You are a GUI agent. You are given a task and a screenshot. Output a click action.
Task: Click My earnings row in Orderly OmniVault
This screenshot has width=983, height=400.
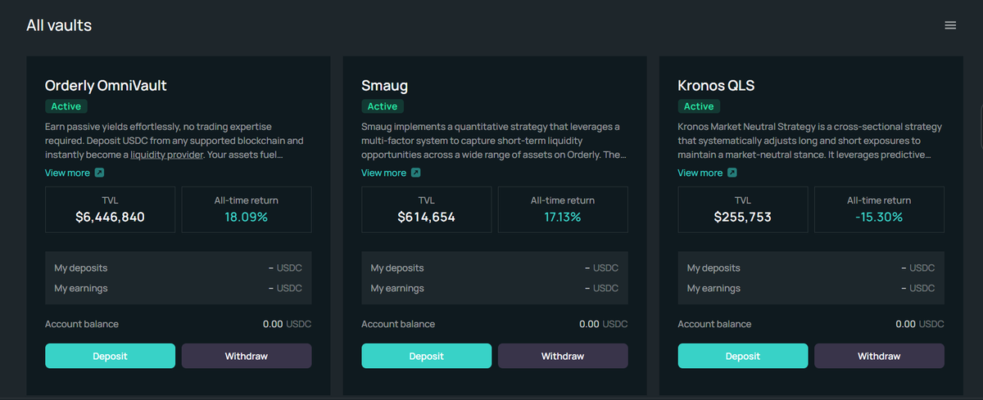tap(178, 288)
